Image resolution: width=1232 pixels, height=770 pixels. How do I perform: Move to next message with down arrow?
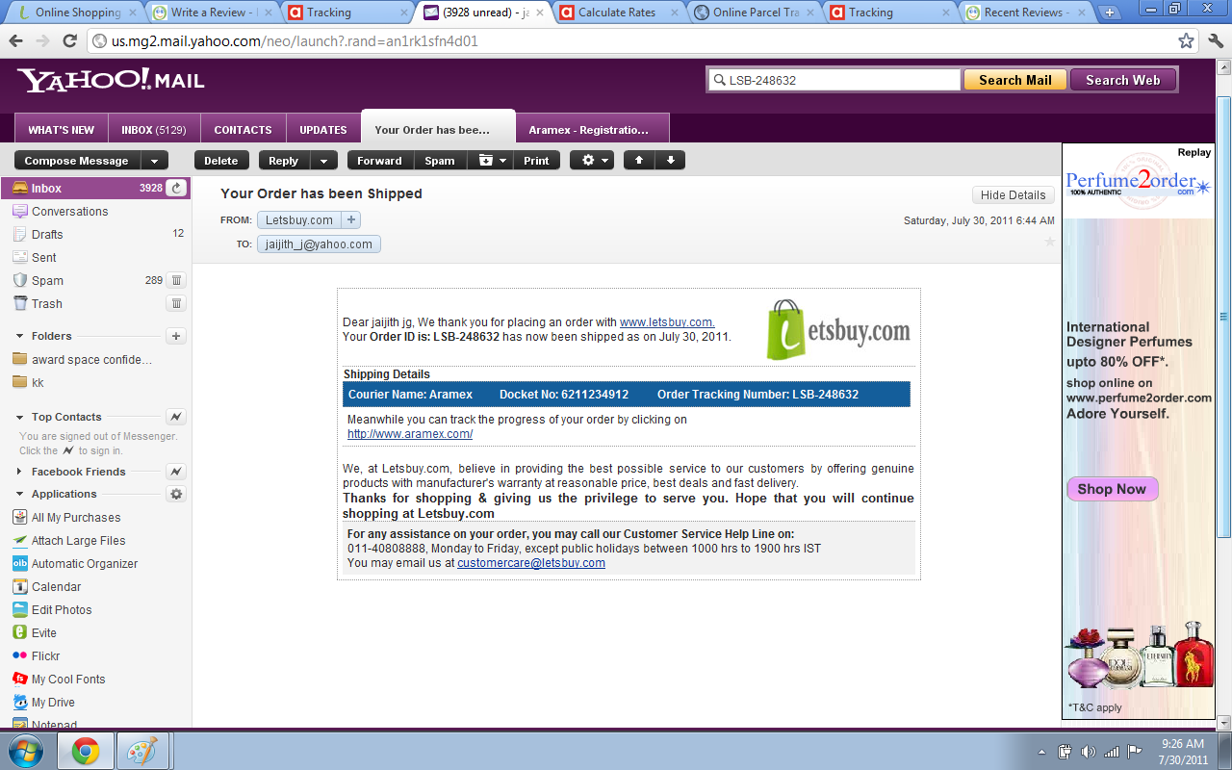pos(670,161)
